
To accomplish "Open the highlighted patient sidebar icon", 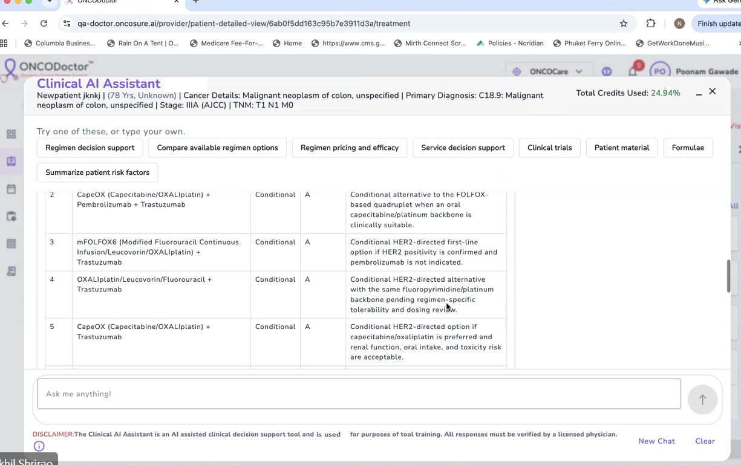I will 11,161.
